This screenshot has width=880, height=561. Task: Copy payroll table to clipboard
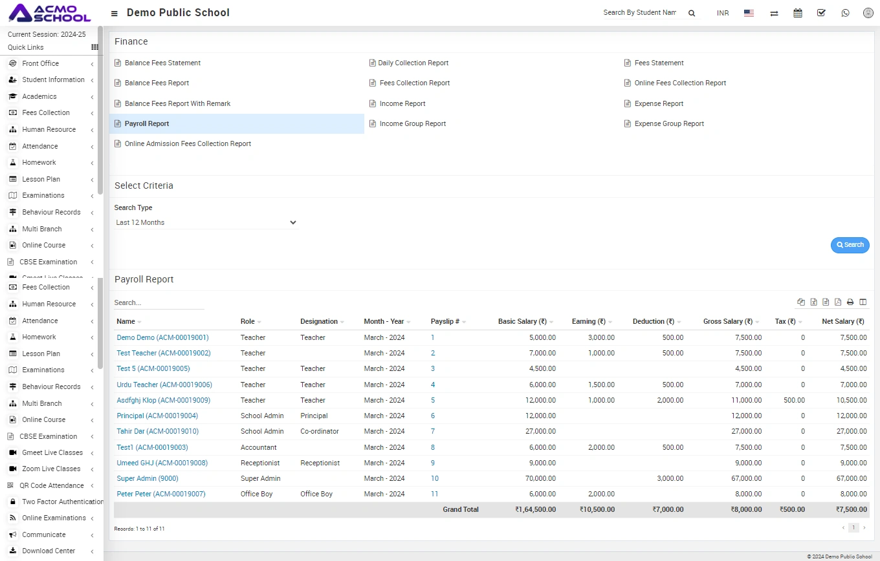pyautogui.click(x=801, y=302)
